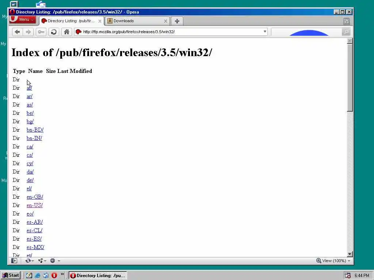This screenshot has height=280, width=374.
Task: Navigate to the eo/ folder
Action: [x=30, y=214]
